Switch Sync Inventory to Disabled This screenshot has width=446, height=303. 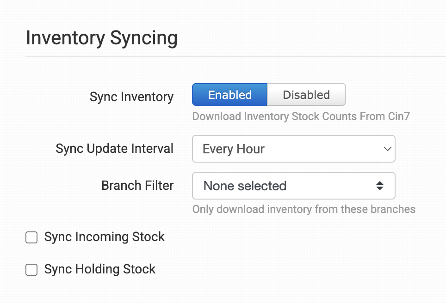(306, 95)
